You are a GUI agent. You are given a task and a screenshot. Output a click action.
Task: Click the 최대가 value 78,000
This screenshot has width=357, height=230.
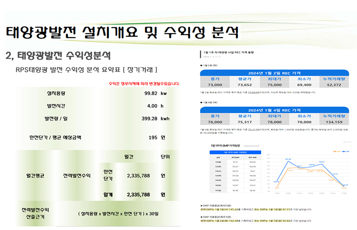click(274, 122)
